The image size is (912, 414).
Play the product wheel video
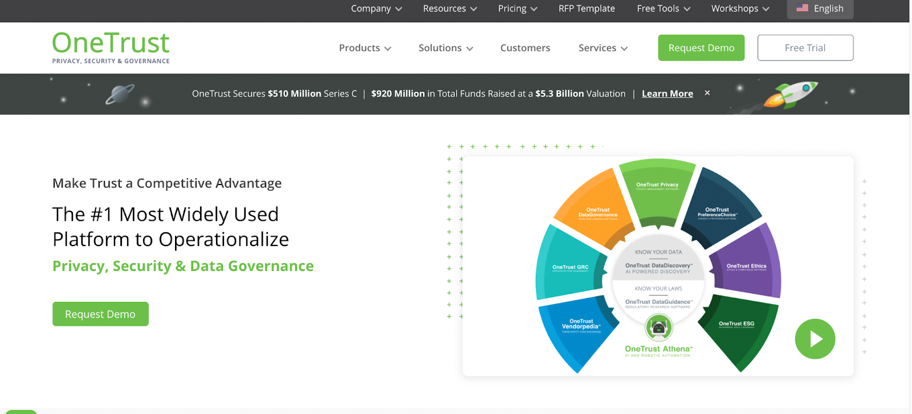(815, 339)
